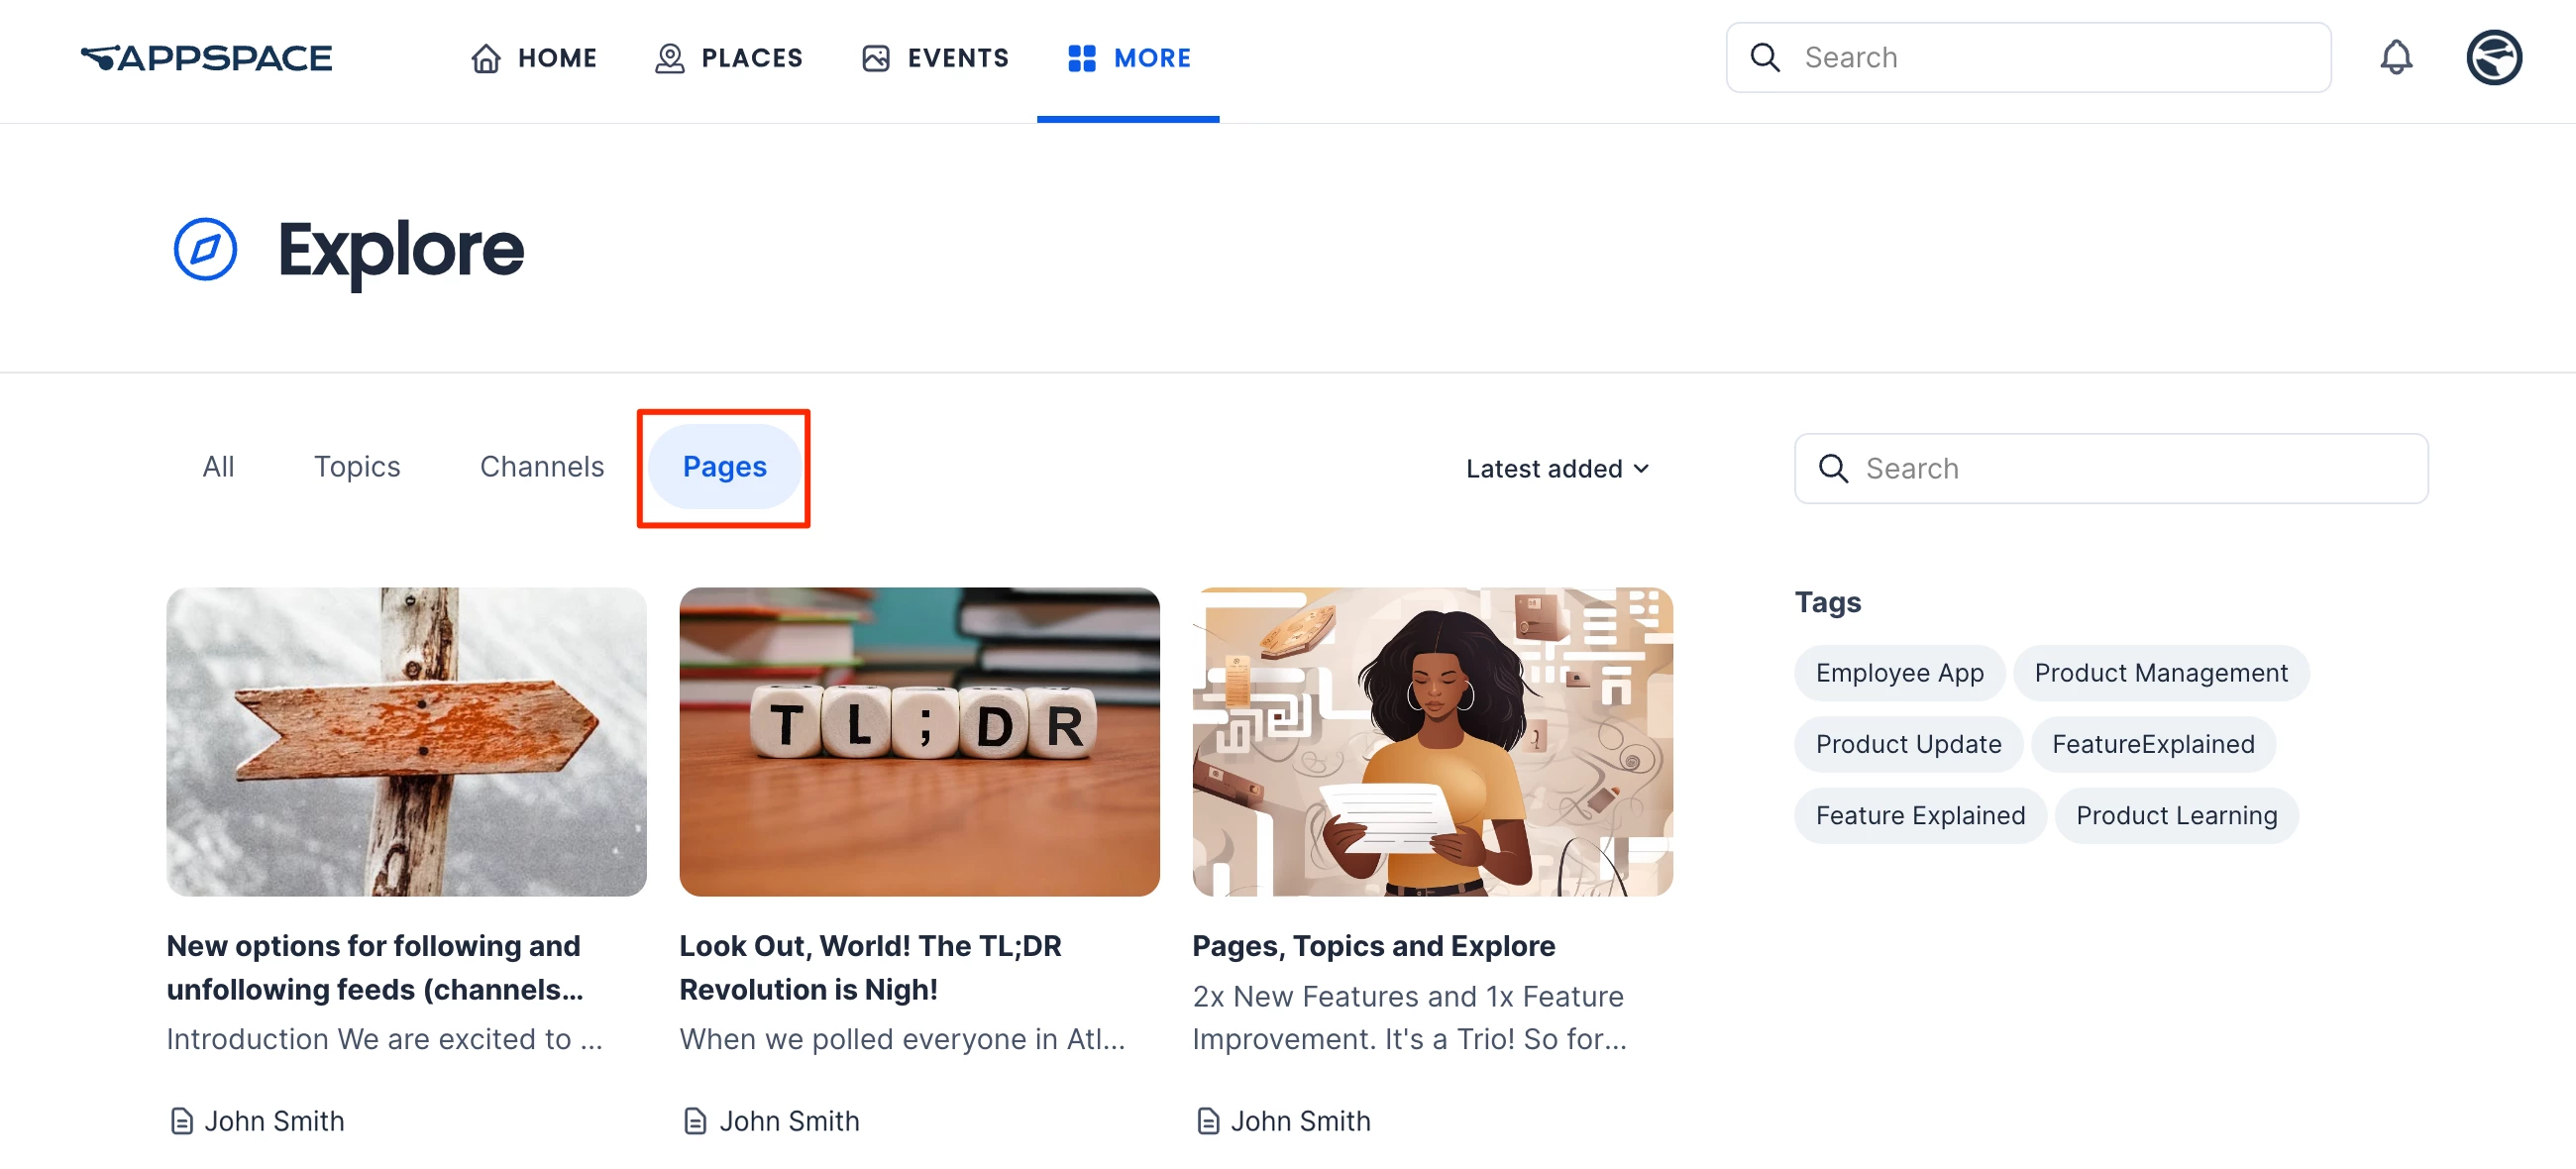Click the Home house icon

coord(486,58)
